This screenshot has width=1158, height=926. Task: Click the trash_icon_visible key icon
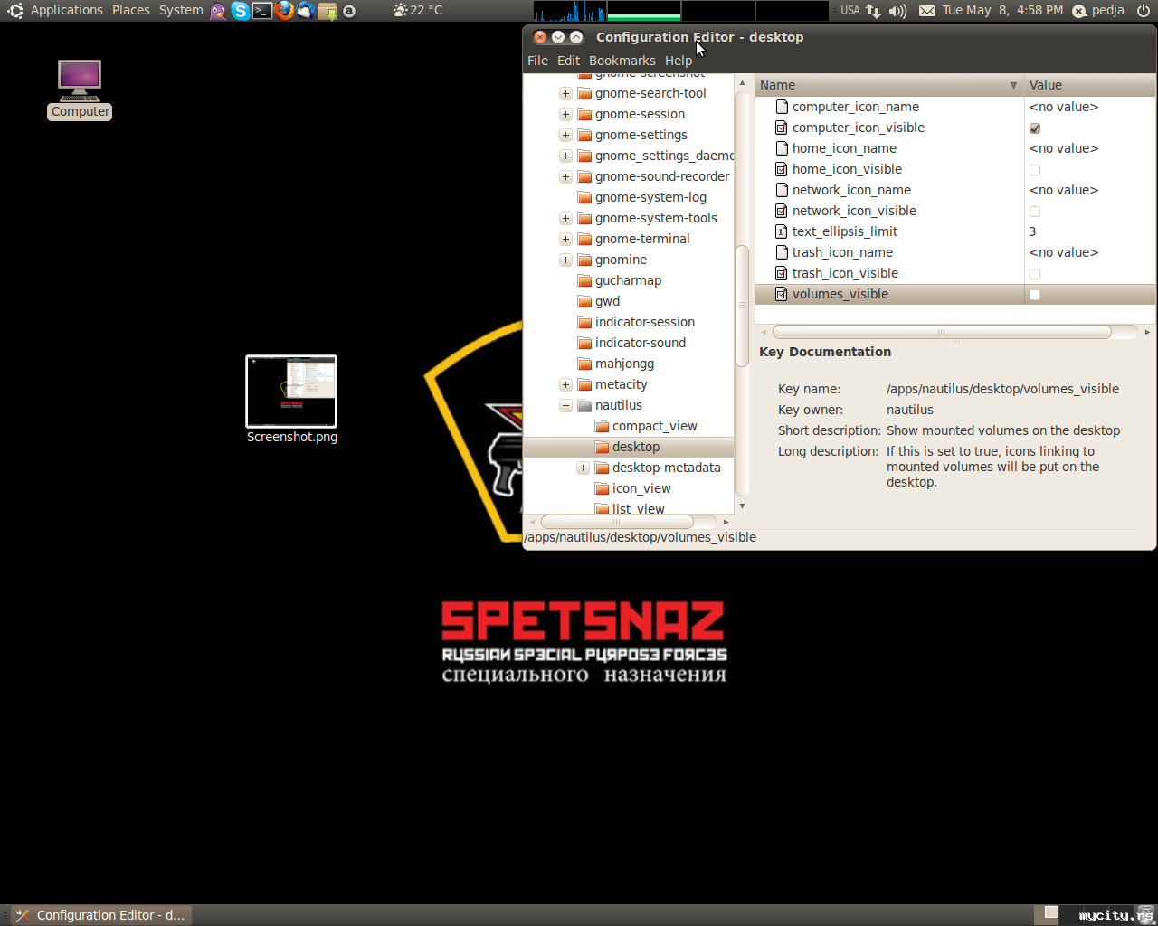point(782,273)
